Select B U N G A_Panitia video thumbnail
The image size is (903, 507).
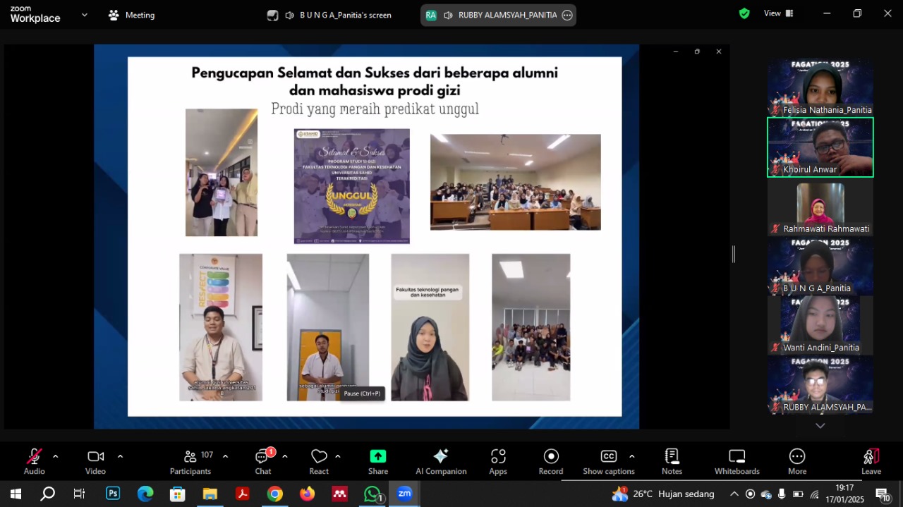pyautogui.click(x=820, y=266)
